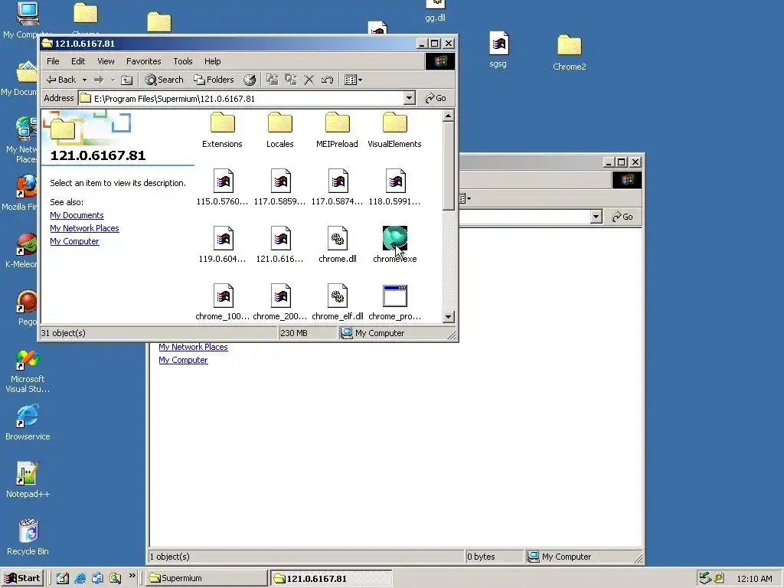Click the History toolbar icon

tap(250, 80)
